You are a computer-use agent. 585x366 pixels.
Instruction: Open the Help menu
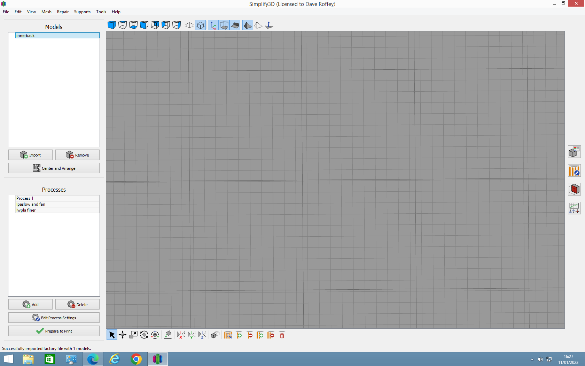pyautogui.click(x=116, y=12)
